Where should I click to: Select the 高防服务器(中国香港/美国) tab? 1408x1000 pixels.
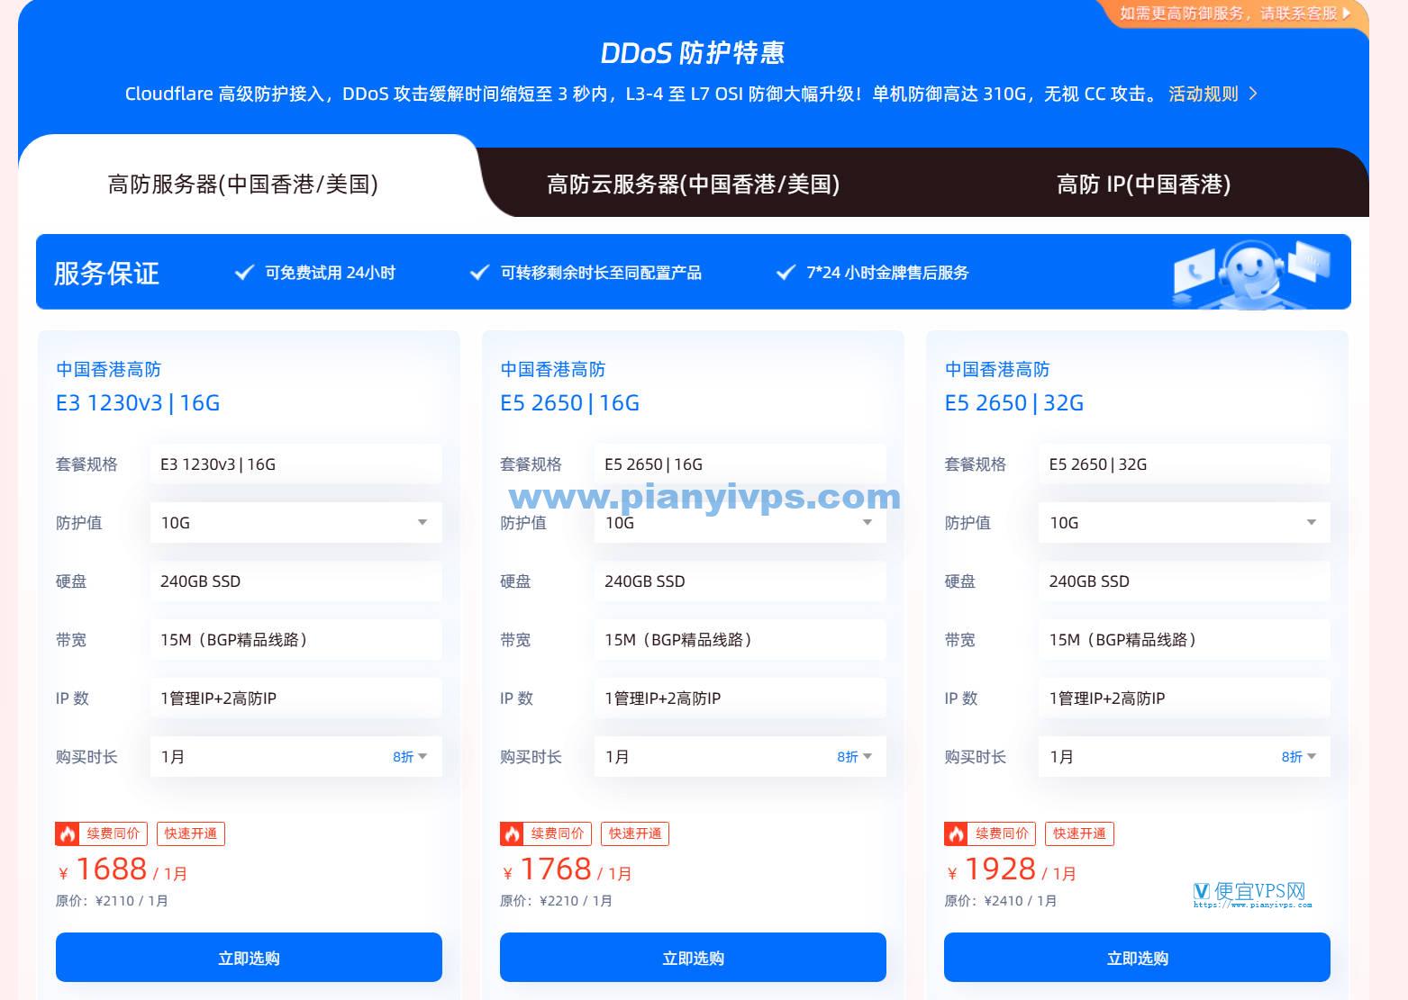click(x=242, y=185)
